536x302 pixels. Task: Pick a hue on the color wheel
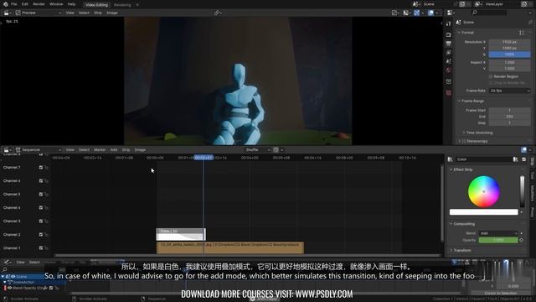tap(484, 192)
